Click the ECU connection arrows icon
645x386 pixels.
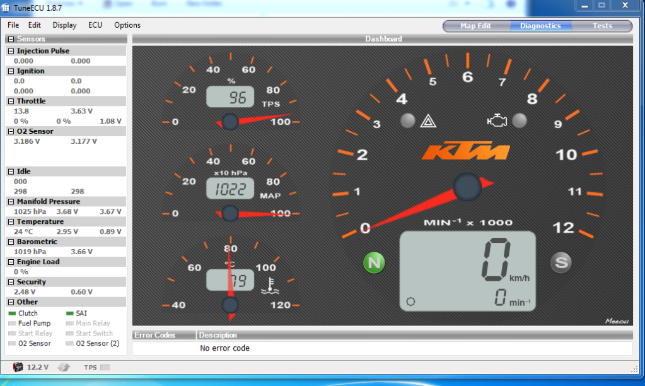pos(64,367)
